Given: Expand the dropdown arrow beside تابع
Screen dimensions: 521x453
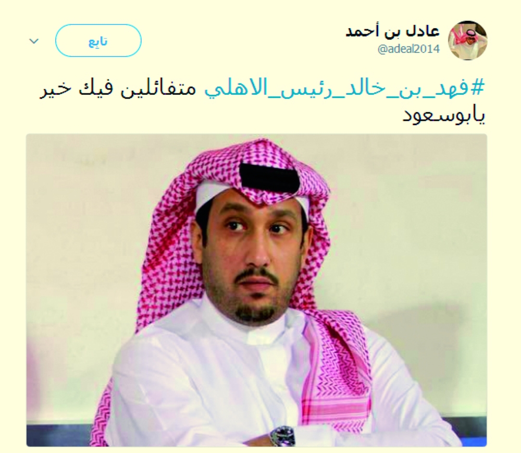Looking at the screenshot, I should click(x=34, y=41).
